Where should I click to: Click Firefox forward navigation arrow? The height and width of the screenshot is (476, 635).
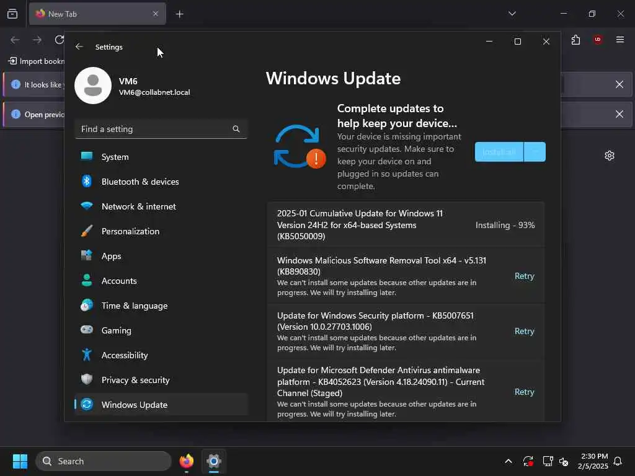(x=37, y=40)
